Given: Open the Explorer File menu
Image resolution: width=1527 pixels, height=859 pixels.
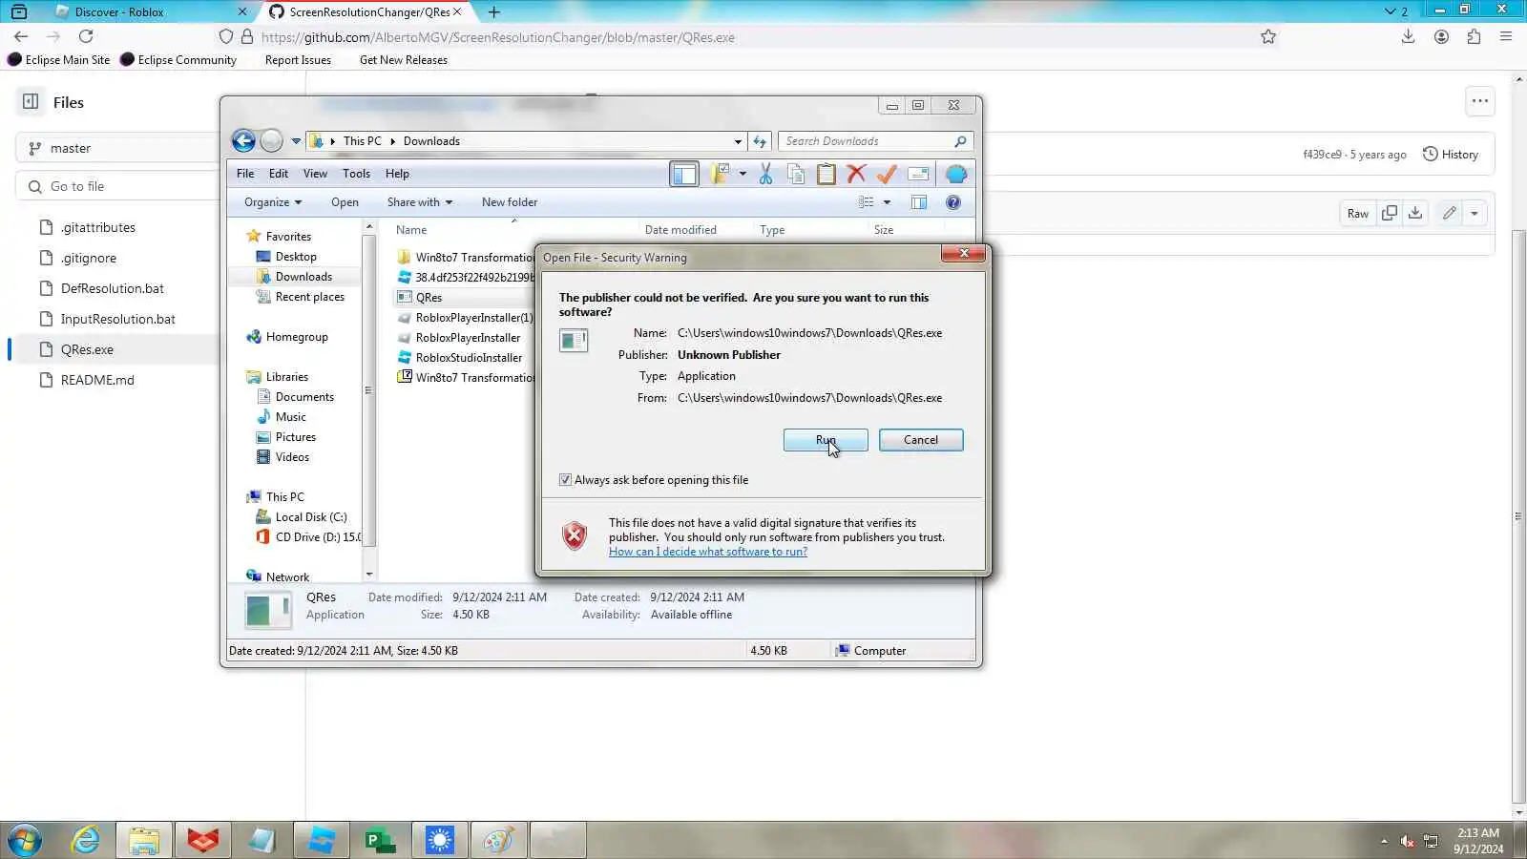Looking at the screenshot, I should click(x=245, y=174).
